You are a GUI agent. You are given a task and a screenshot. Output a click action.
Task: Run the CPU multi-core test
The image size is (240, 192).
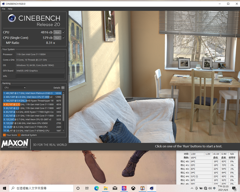pyautogui.click(x=57, y=32)
